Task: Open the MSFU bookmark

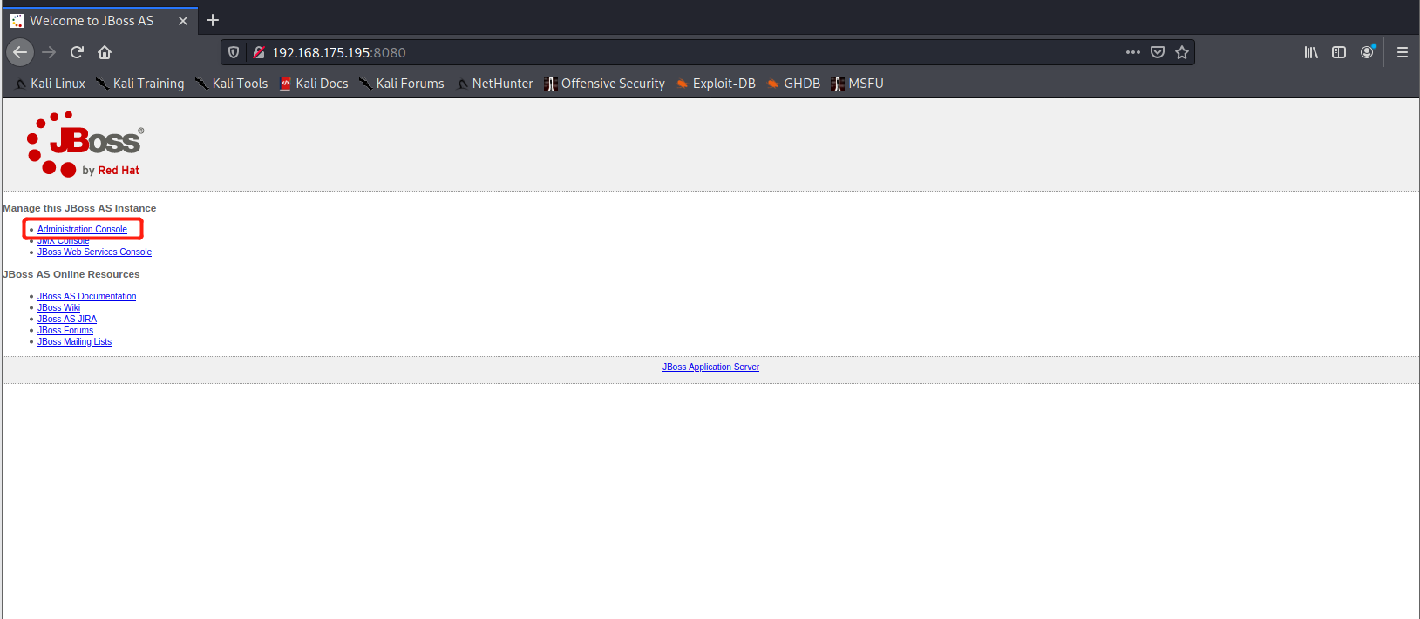Action: point(858,84)
